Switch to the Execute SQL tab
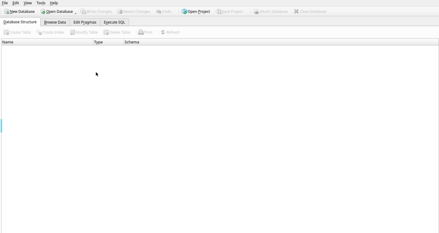This screenshot has width=439, height=233. [x=114, y=22]
